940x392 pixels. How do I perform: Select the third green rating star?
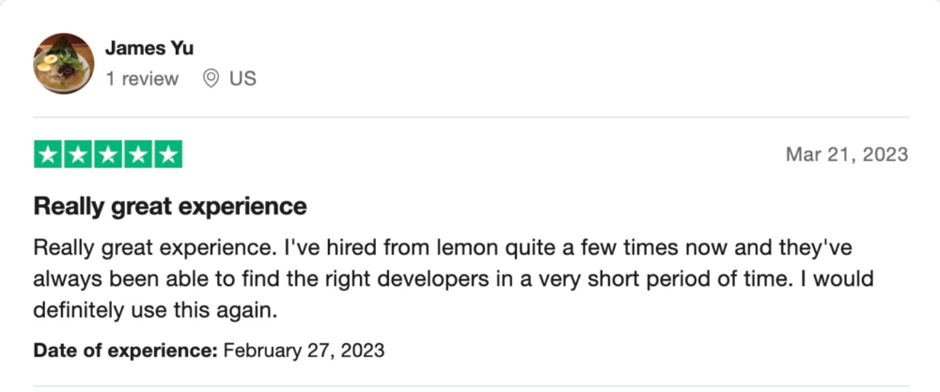click(108, 155)
